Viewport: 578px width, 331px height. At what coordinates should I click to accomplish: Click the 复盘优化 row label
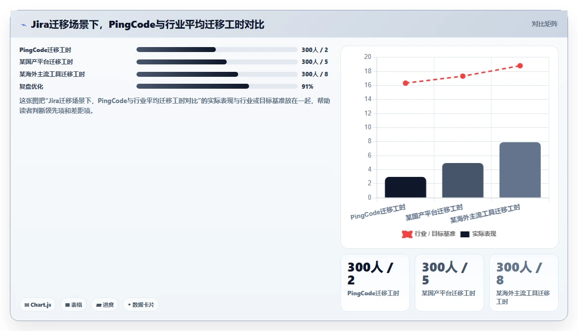pos(31,87)
